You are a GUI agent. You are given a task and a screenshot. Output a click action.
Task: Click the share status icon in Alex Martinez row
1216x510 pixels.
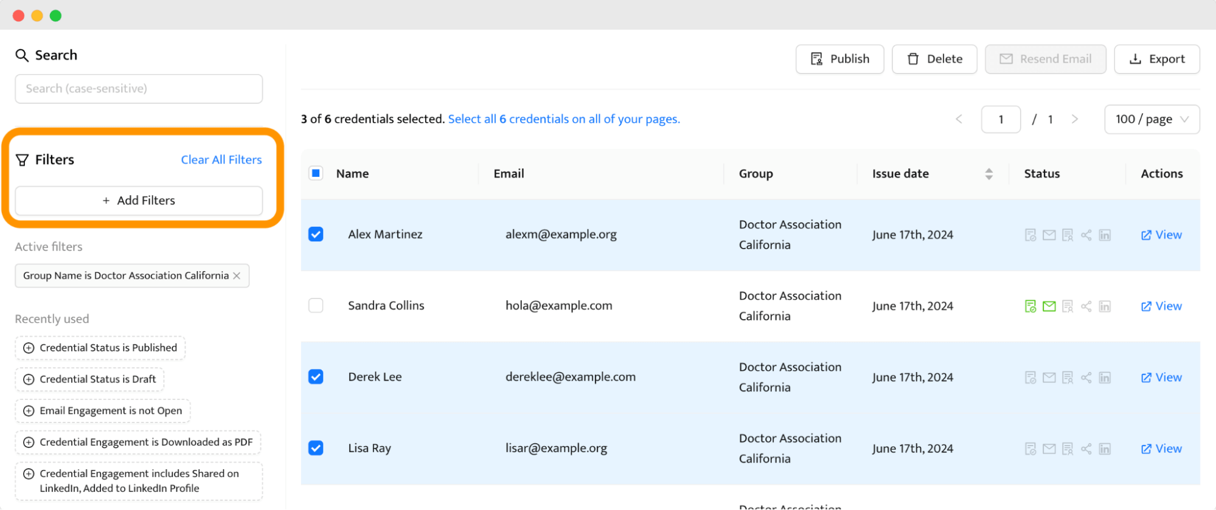[x=1086, y=235]
